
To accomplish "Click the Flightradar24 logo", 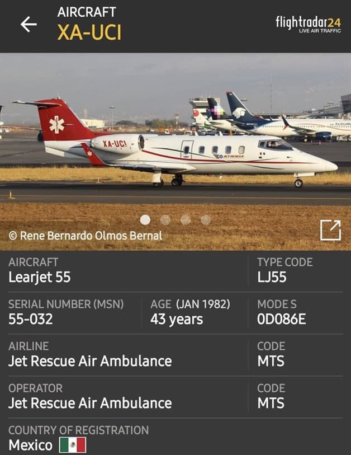I will 308,24.
